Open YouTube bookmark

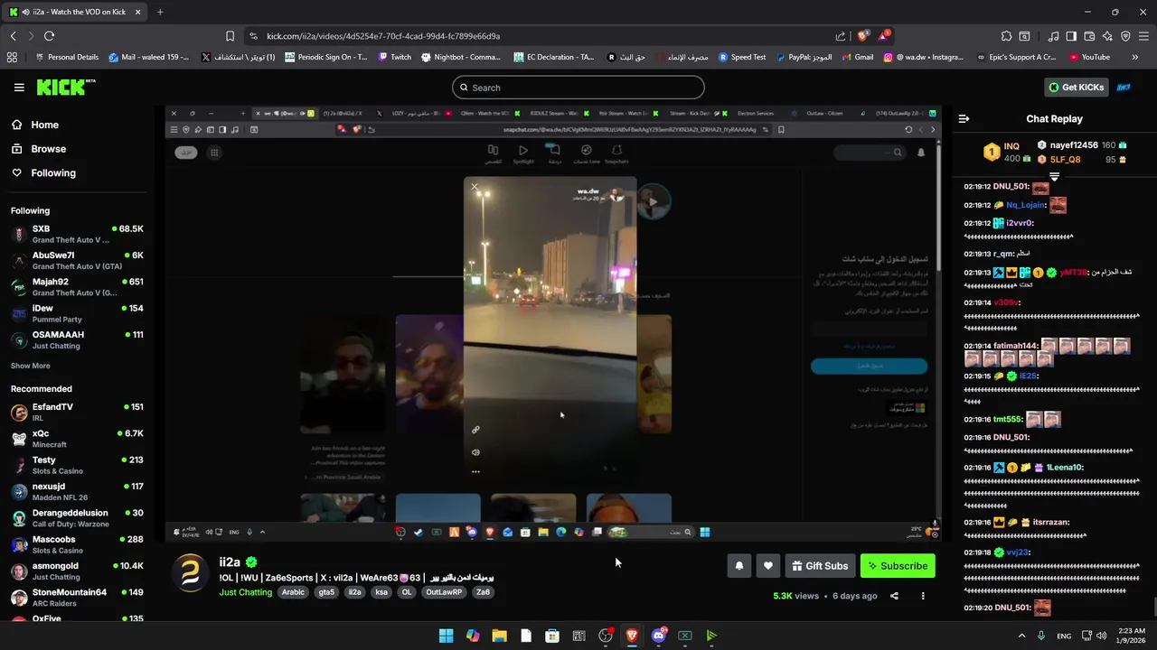coord(1089,57)
